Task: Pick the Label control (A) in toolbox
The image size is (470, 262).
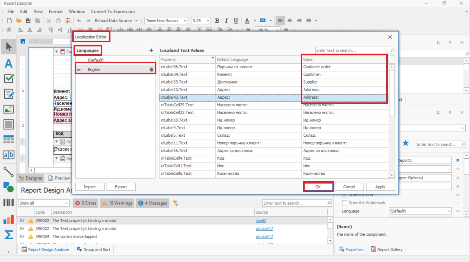Action: click(x=8, y=63)
